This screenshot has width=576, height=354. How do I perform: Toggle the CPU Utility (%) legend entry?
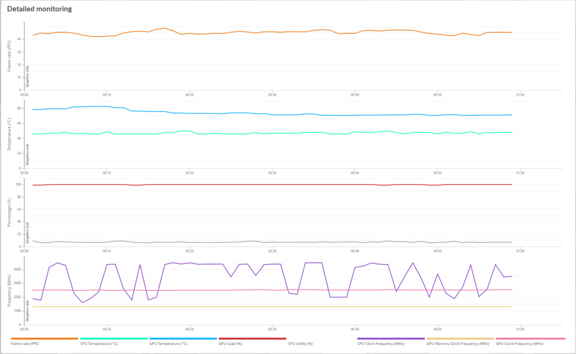300,343
